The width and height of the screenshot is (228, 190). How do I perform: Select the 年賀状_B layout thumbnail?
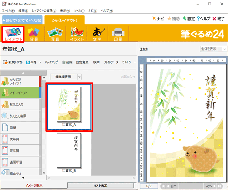click(x=69, y=153)
